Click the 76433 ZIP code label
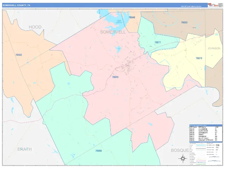Image resolution: width=225 pixels, height=169 pixels. [19, 55]
